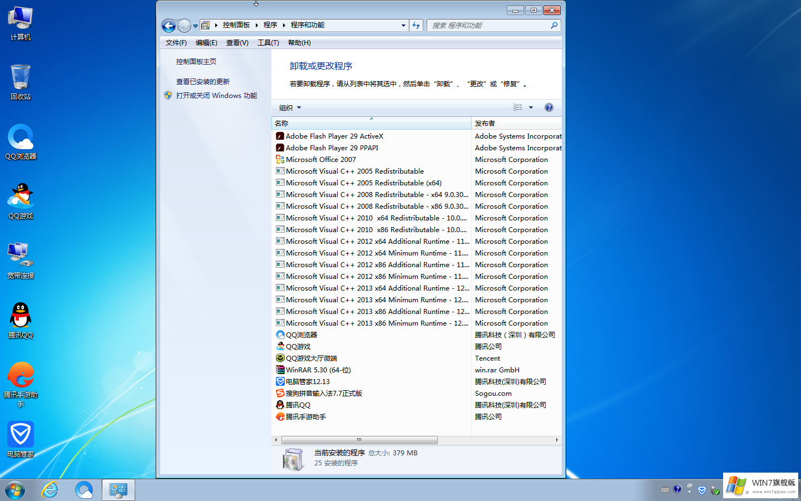Open 查看已安装的更新 link
Screen dimensions: 801x501
click(x=203, y=82)
